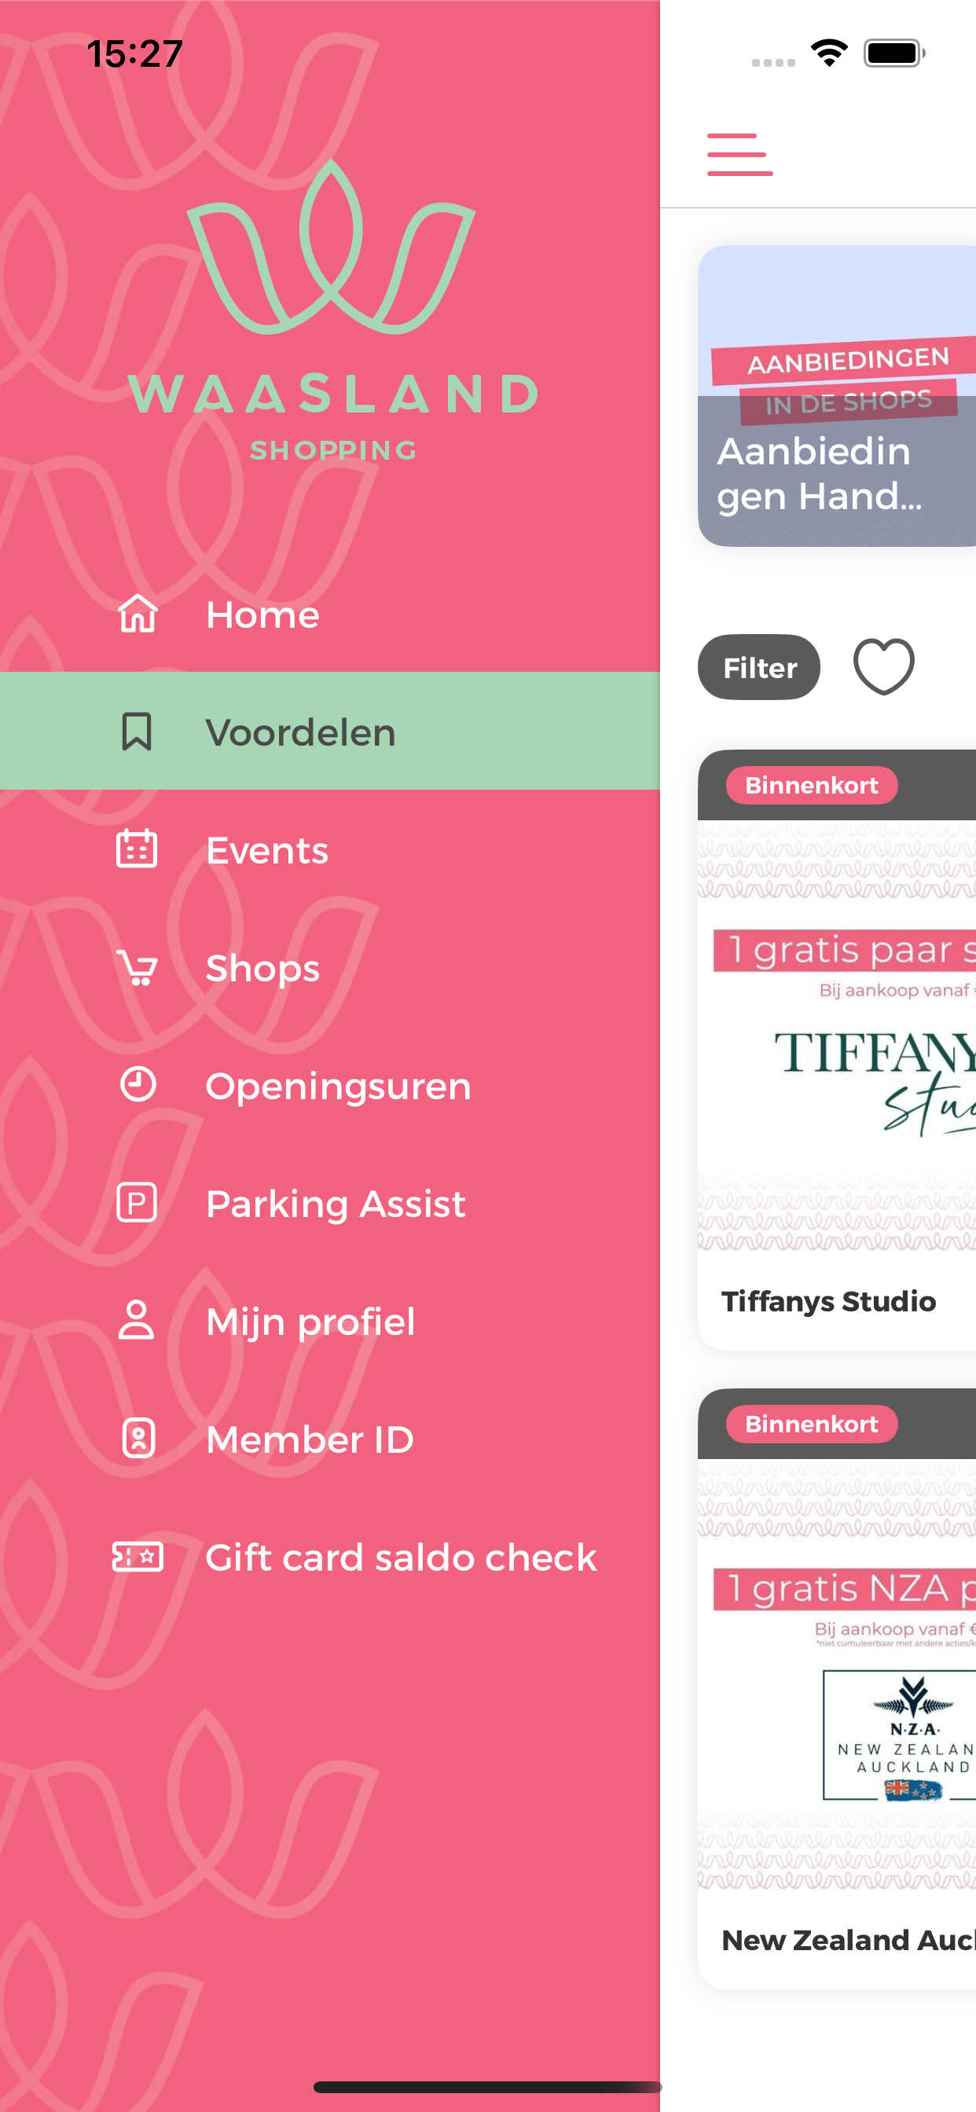Open the Aanbiedingen Hand... banner card

click(837, 396)
